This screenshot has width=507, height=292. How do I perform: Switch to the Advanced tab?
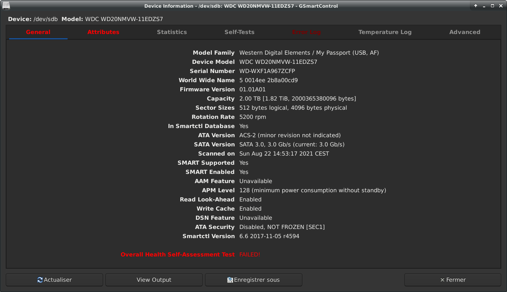(x=465, y=32)
